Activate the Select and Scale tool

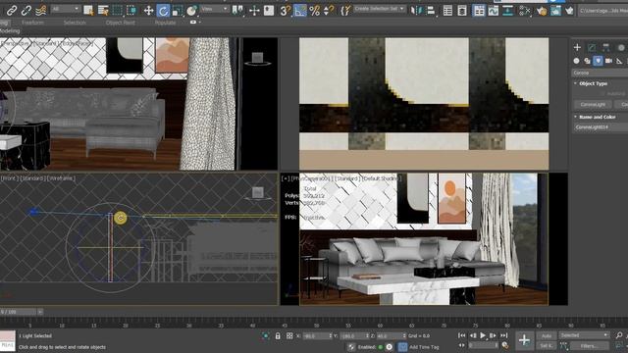(178, 10)
